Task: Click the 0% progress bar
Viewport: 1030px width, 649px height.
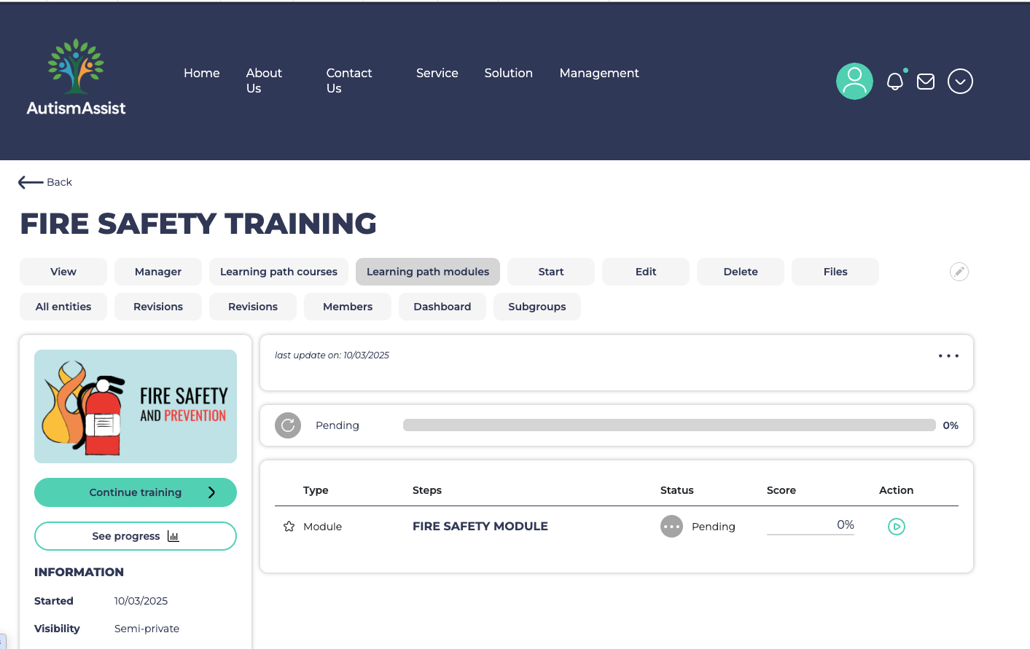Action: tap(668, 425)
